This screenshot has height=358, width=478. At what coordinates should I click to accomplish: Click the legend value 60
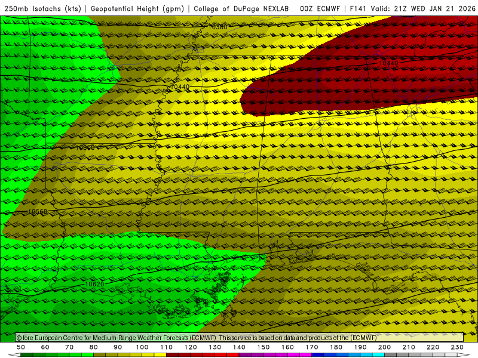point(45,347)
